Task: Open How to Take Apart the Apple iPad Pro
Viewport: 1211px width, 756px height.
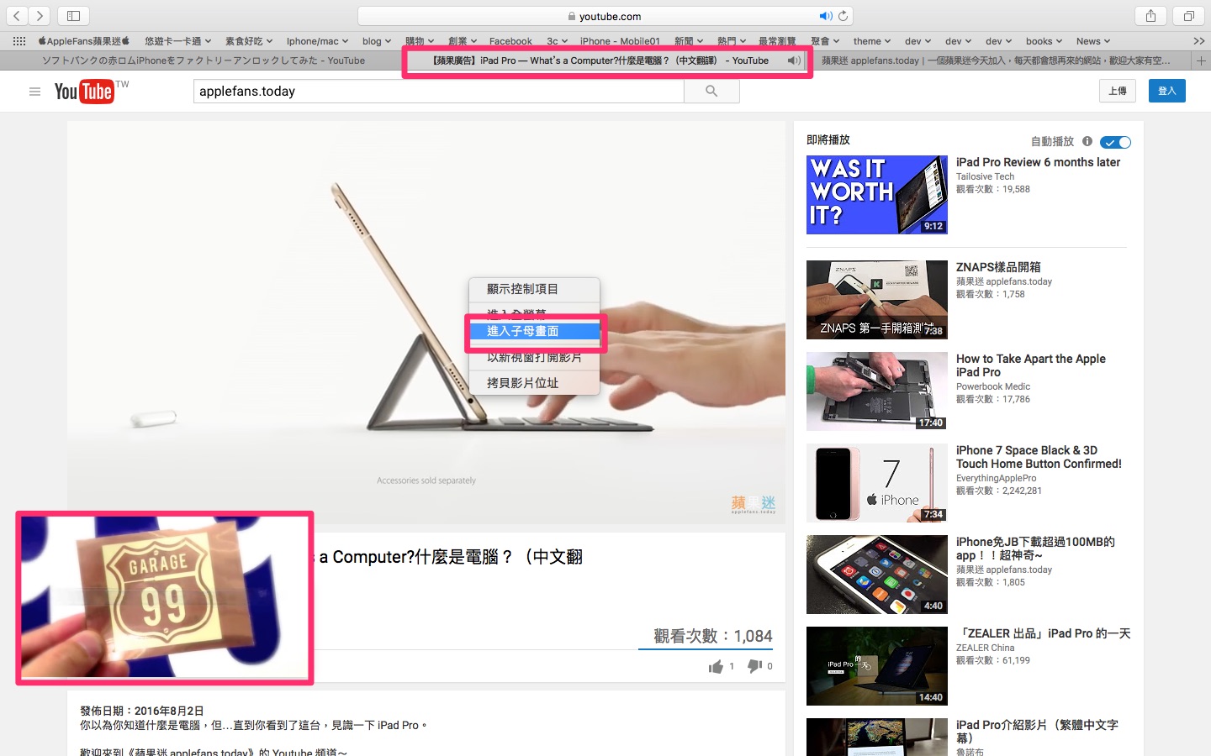Action: point(1031,365)
